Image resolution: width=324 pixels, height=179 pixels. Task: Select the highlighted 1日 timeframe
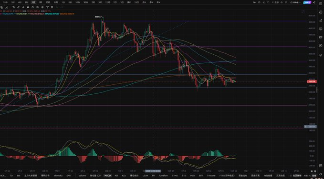point(34,2)
